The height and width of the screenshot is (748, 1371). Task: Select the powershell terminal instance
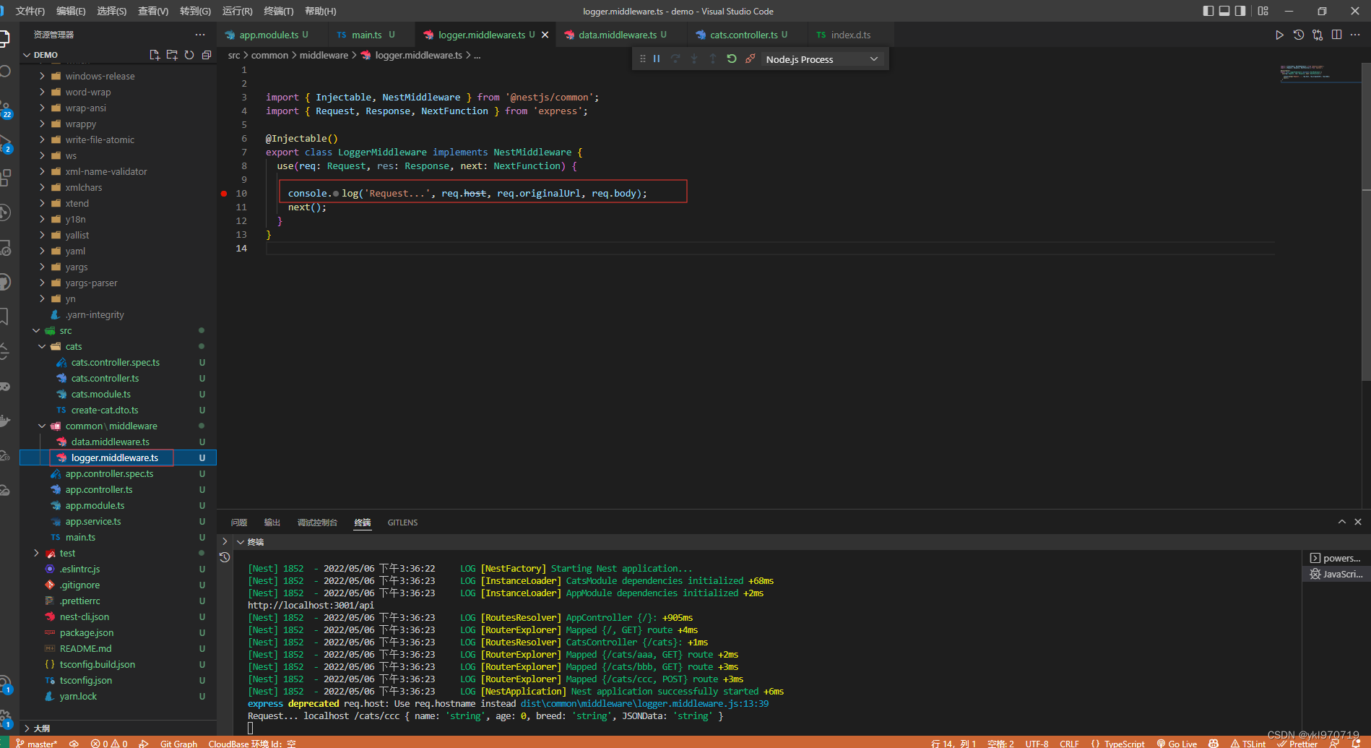[x=1336, y=558]
